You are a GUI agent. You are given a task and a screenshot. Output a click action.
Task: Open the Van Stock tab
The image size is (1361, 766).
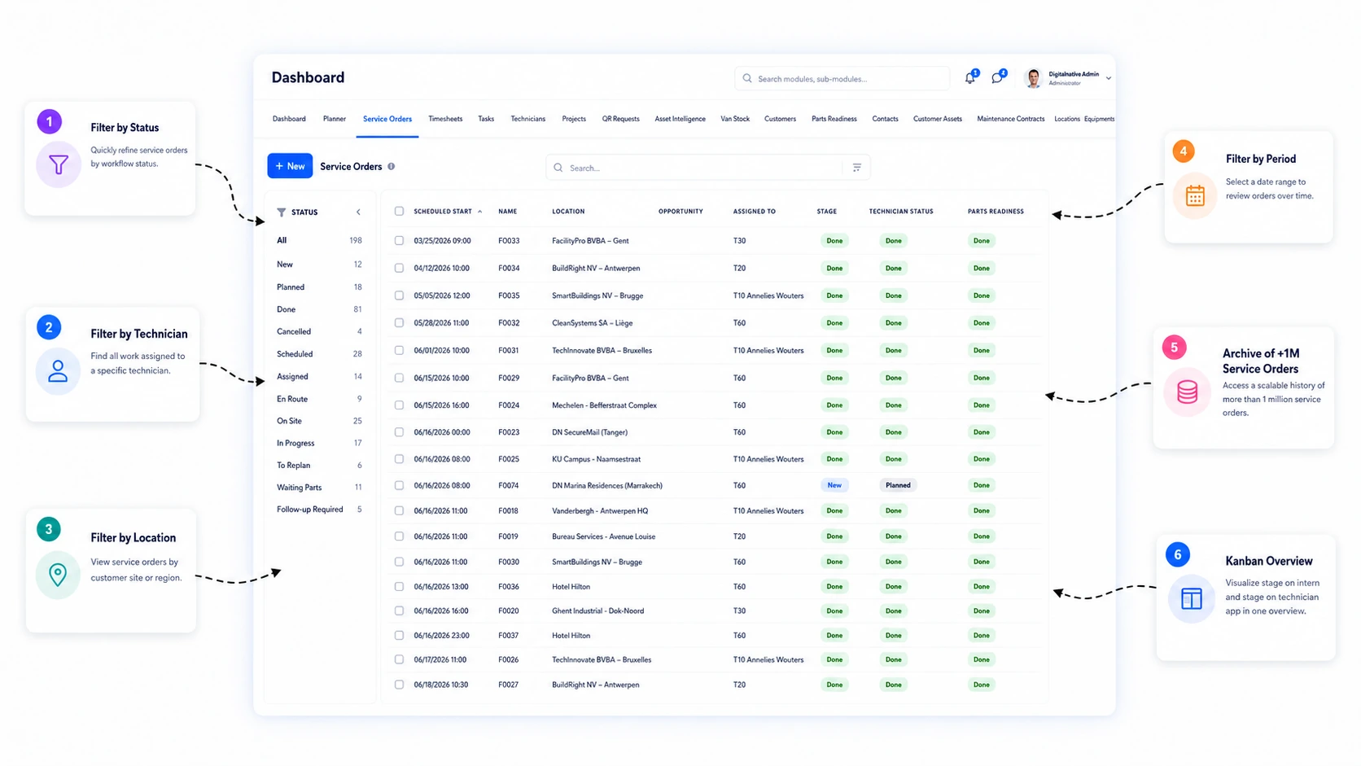pyautogui.click(x=735, y=119)
